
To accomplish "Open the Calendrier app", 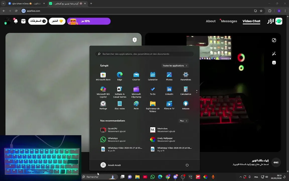I will [x=153, y=76].
